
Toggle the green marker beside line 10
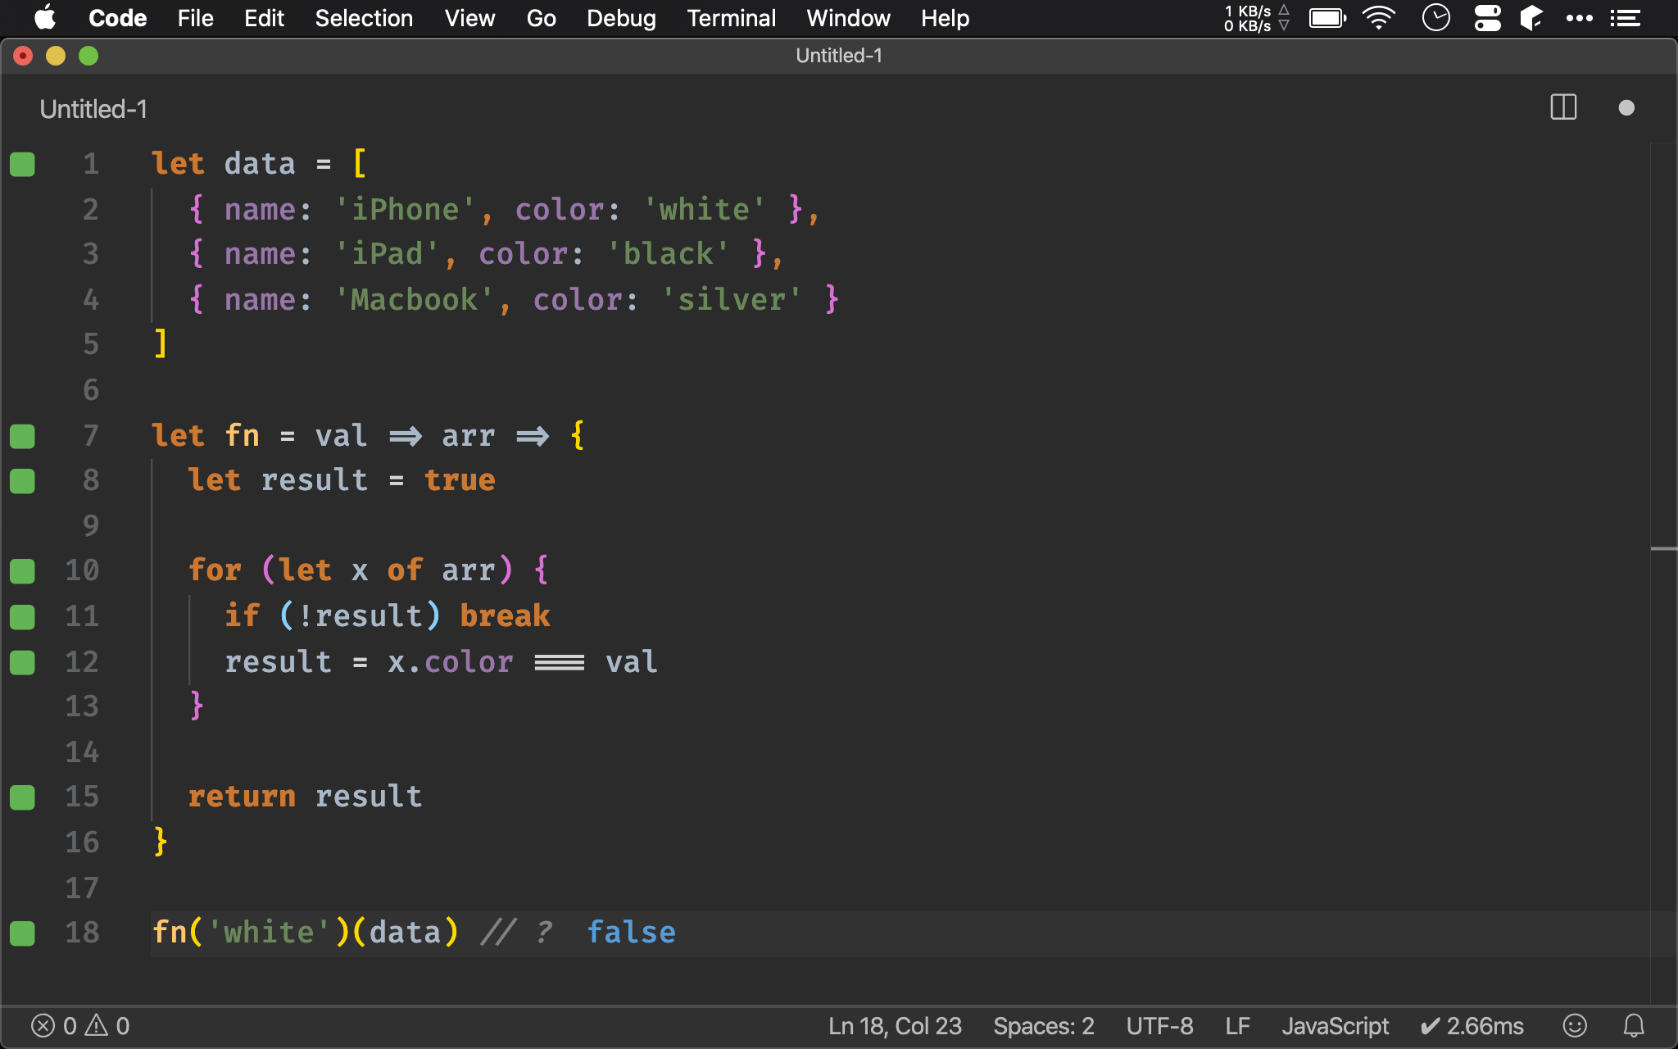coord(22,570)
